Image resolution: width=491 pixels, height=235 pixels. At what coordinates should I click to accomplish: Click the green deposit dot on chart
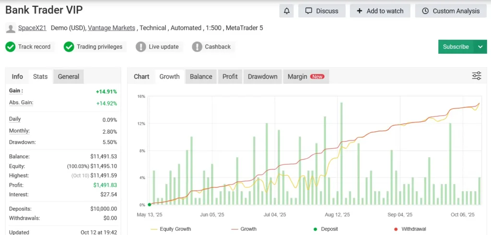coord(149,204)
